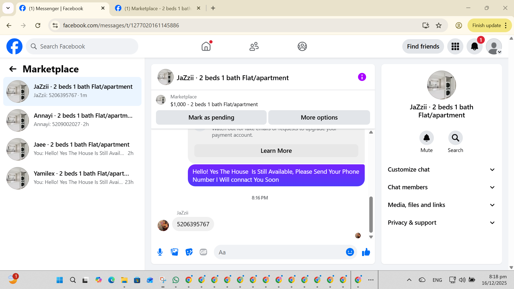Mute this conversation with the bell icon
The height and width of the screenshot is (289, 514).
coord(426,138)
